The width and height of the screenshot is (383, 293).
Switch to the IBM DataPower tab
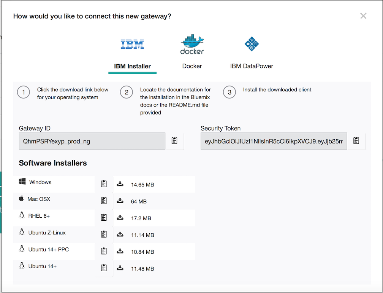tap(252, 66)
